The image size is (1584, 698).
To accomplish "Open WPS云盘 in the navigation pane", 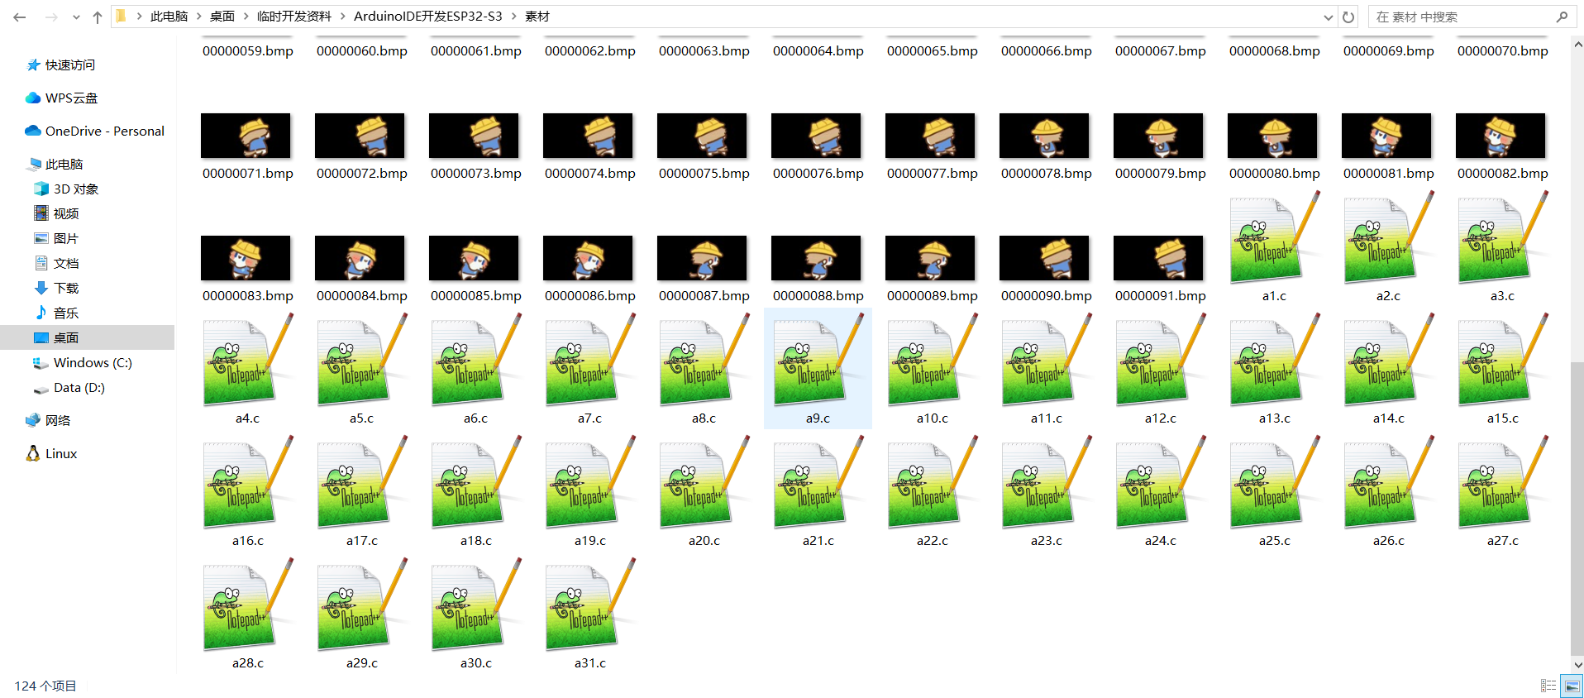I will (71, 98).
